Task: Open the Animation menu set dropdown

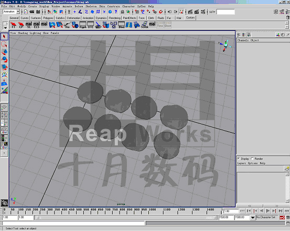Action: click(12, 11)
